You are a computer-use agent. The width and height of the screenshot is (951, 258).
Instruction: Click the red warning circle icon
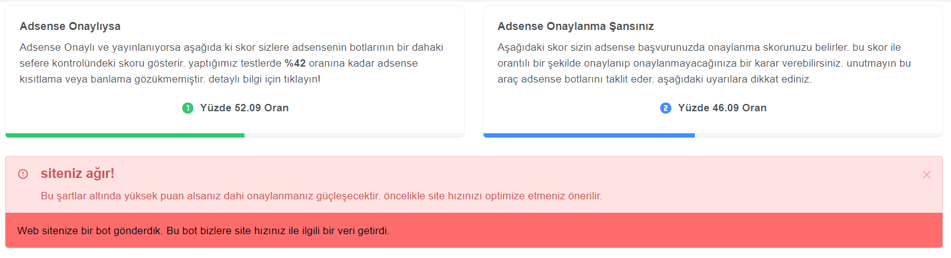pos(23,174)
